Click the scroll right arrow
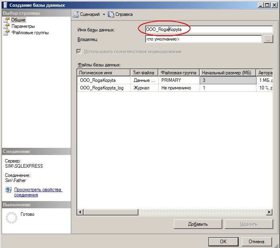 pos(270,212)
